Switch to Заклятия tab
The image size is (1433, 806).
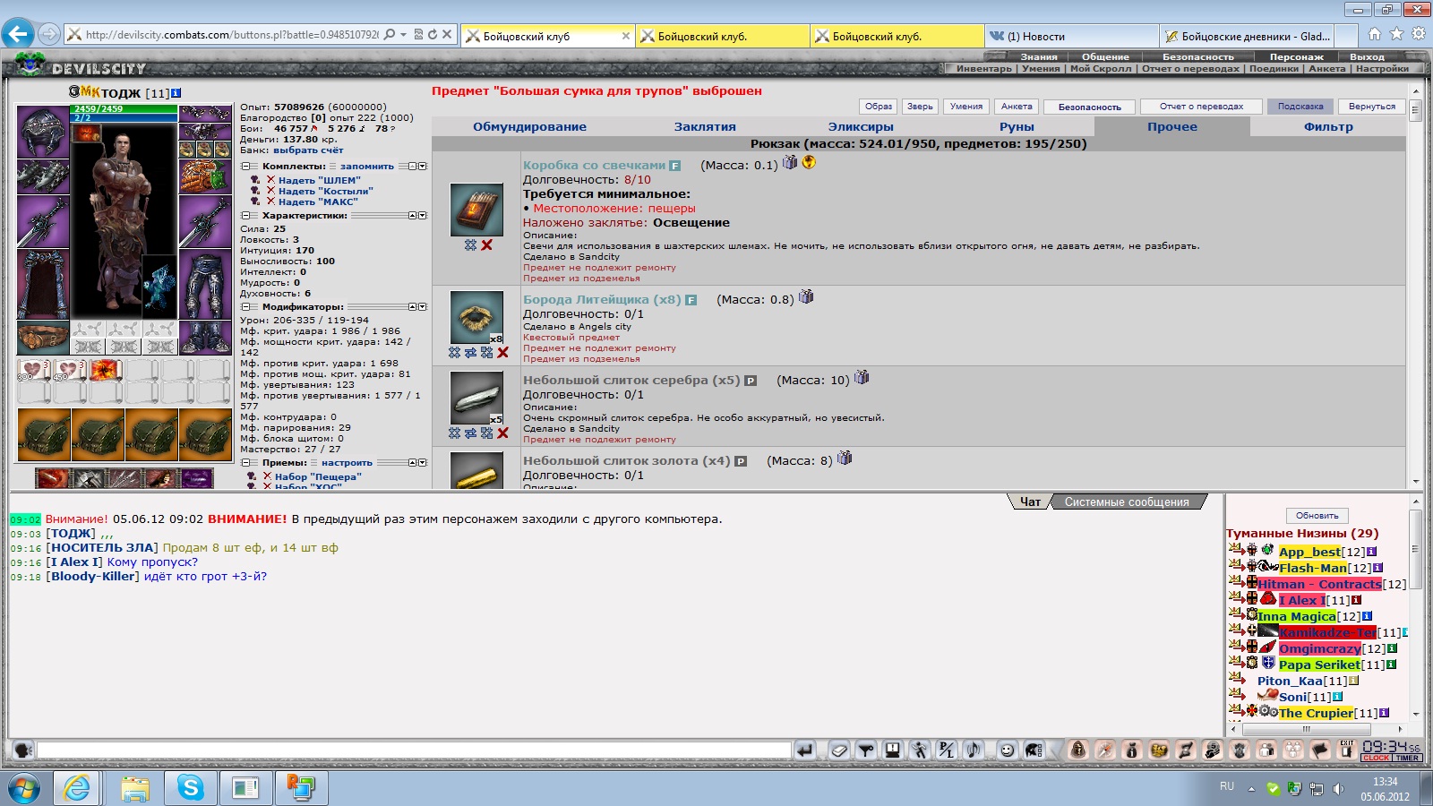(705, 127)
